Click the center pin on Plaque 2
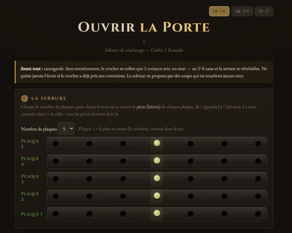The height and width of the screenshot is (233, 292). click(157, 196)
